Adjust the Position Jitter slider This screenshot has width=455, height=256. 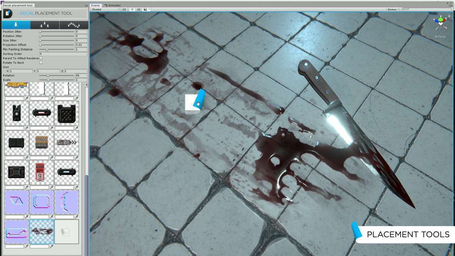tap(57, 32)
